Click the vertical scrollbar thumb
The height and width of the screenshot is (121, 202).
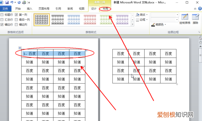pyautogui.click(x=200, y=55)
